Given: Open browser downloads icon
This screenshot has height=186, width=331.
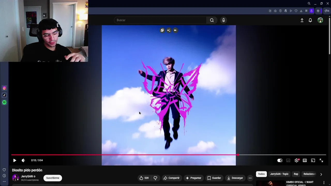Looking at the screenshot, I should [x=301, y=11].
